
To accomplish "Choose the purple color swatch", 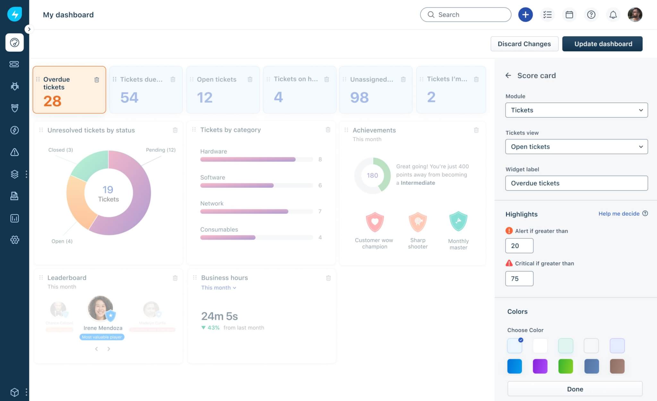I will [540, 366].
